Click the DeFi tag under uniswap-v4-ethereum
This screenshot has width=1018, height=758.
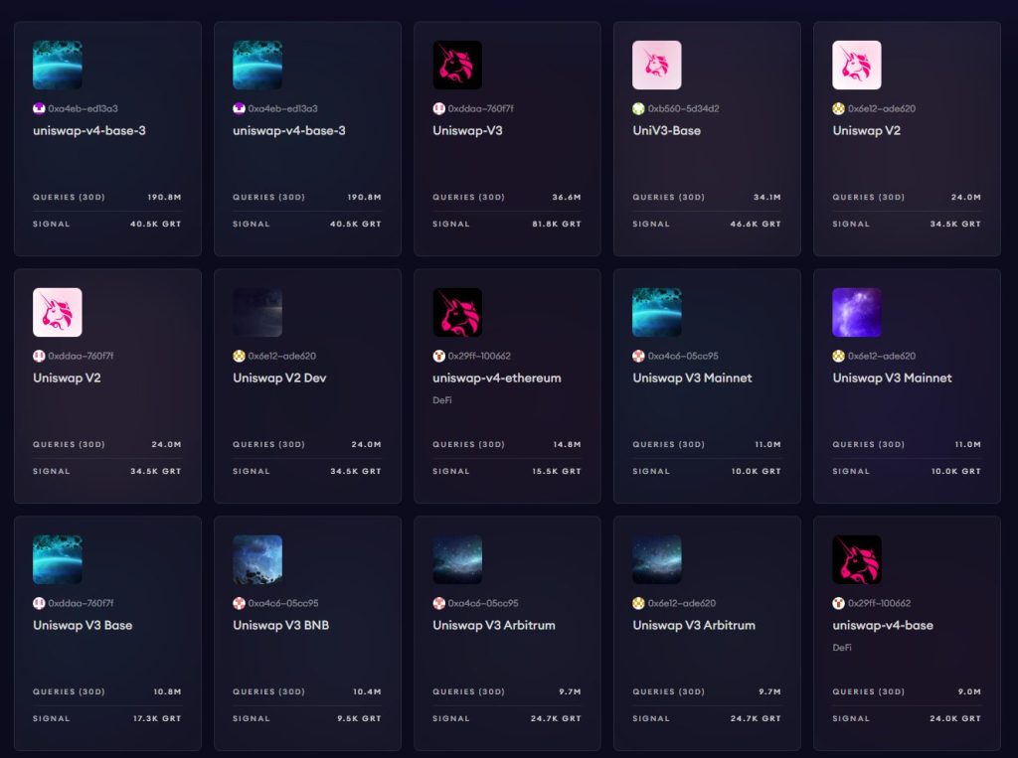[442, 399]
